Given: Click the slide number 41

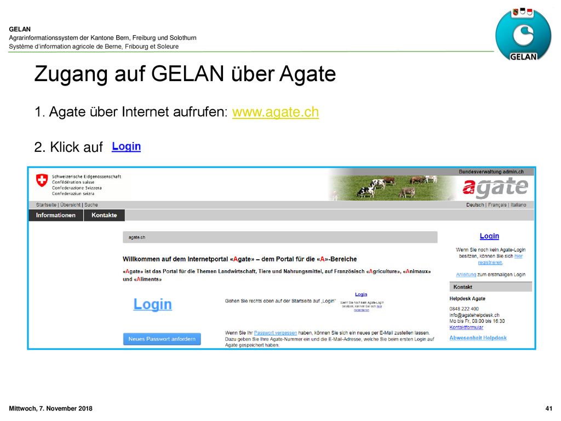Looking at the screenshot, I should tap(549, 408).
